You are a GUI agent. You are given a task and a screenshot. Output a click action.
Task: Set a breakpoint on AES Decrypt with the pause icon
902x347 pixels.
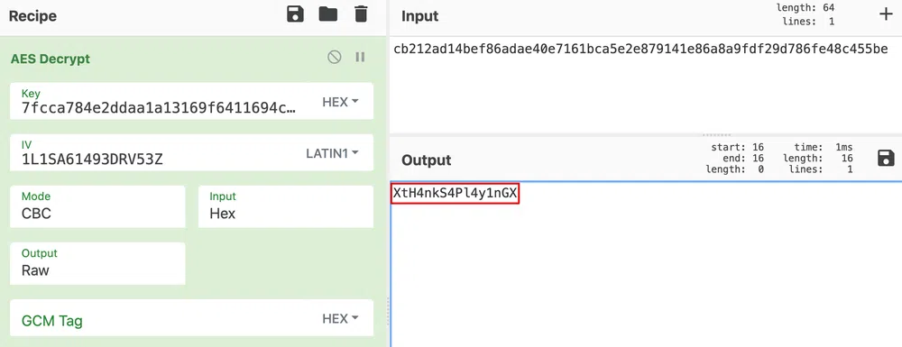click(x=360, y=57)
